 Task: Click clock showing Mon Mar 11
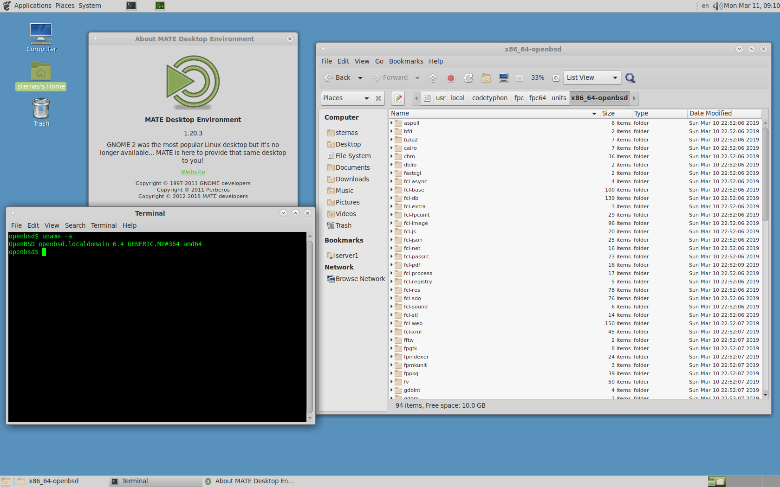751,6
